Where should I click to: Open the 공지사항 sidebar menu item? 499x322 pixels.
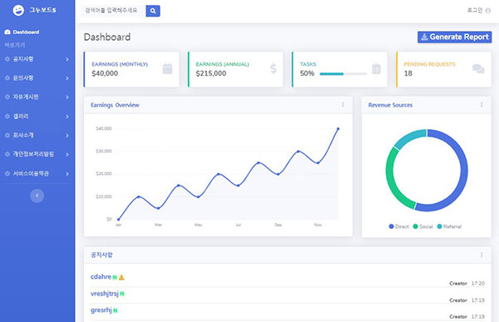37,59
